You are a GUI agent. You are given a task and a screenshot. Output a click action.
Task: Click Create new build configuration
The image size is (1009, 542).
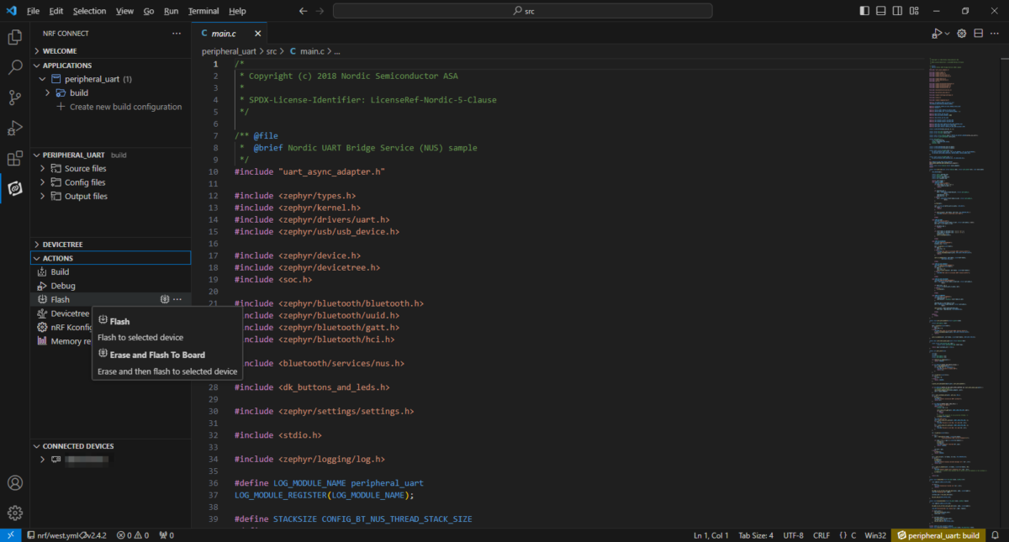pos(125,107)
